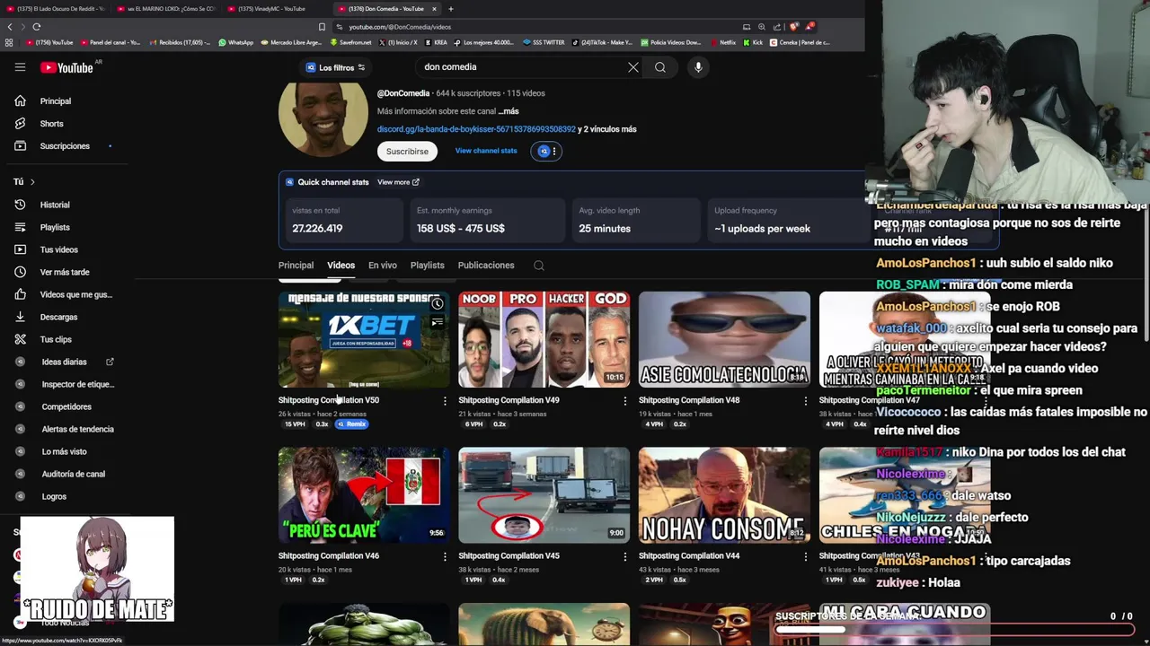Image resolution: width=1150 pixels, height=646 pixels.
Task: Open options for Shitposting Compilation V46
Action: tap(445, 556)
